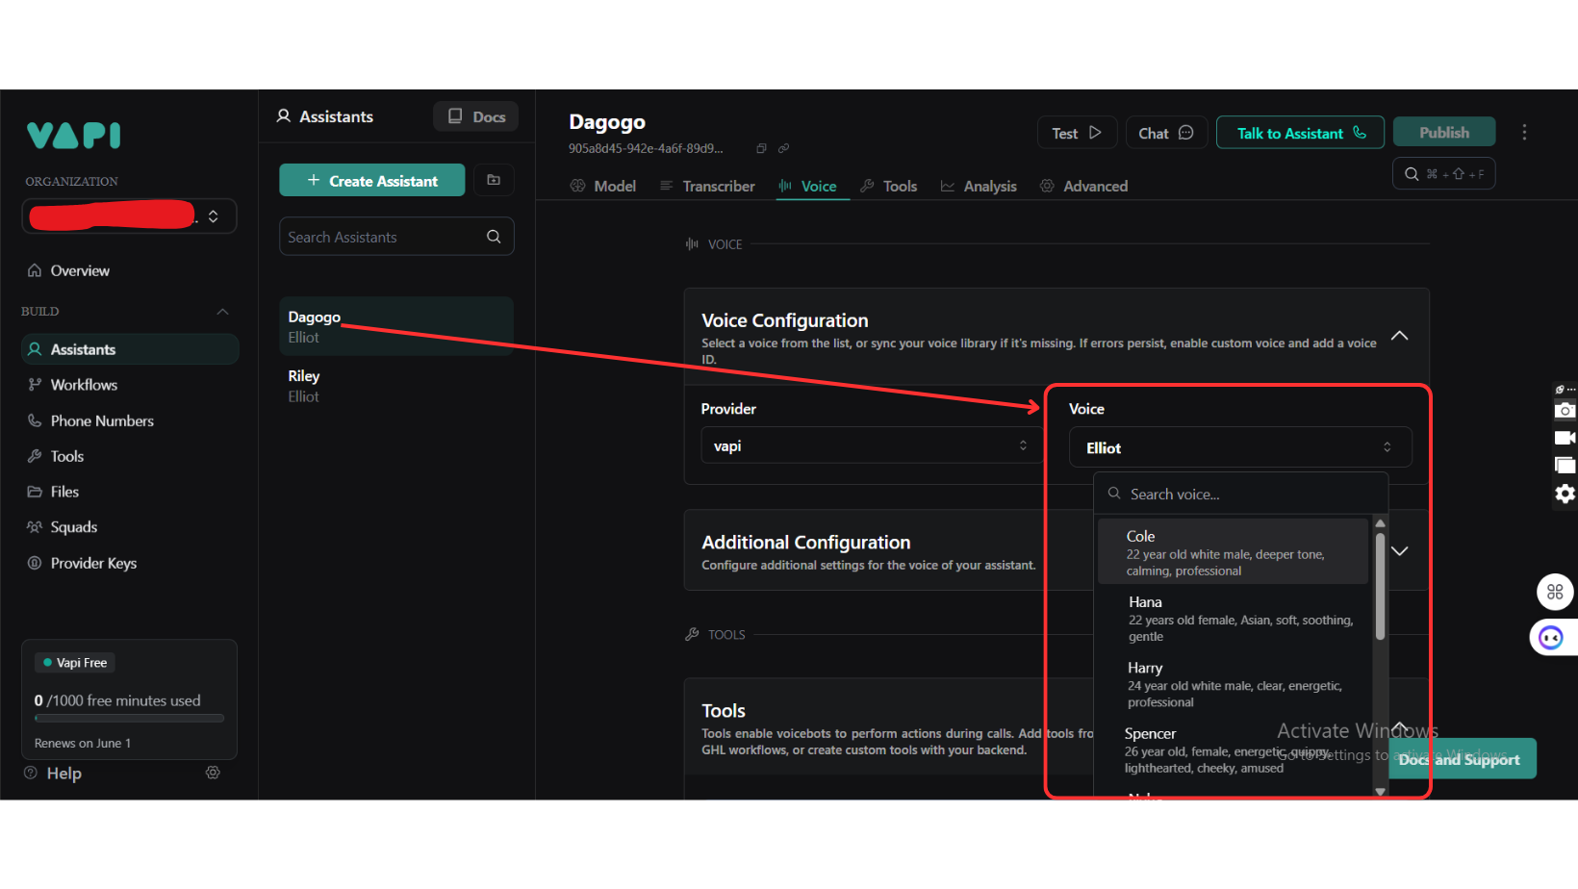Select the Hana voice option

point(1239,619)
